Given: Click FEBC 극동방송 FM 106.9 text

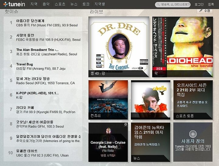Looking at the screenshot, I should (48, 40).
